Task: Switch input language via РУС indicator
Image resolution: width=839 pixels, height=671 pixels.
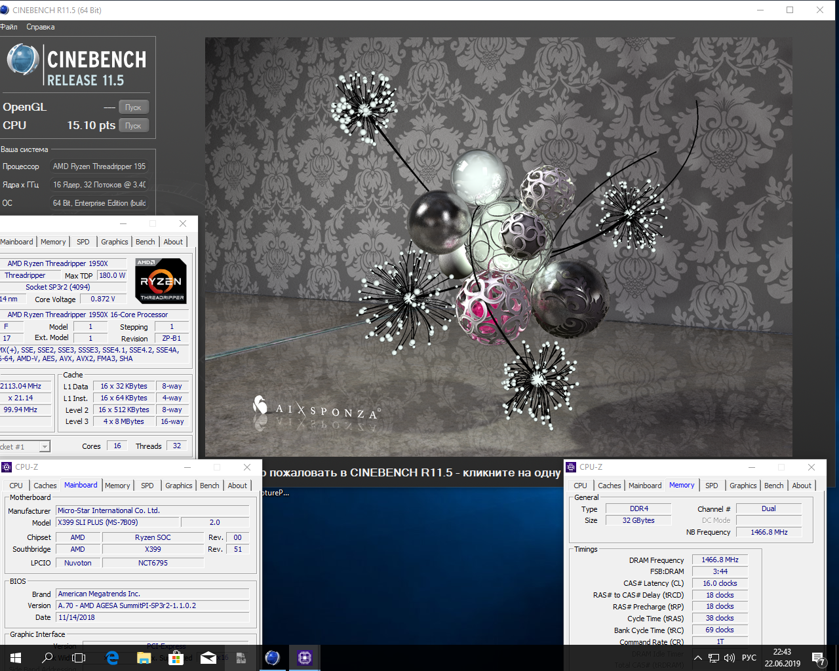Action: click(x=749, y=658)
